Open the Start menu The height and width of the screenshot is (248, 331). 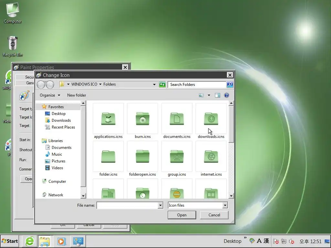[x=10, y=241]
